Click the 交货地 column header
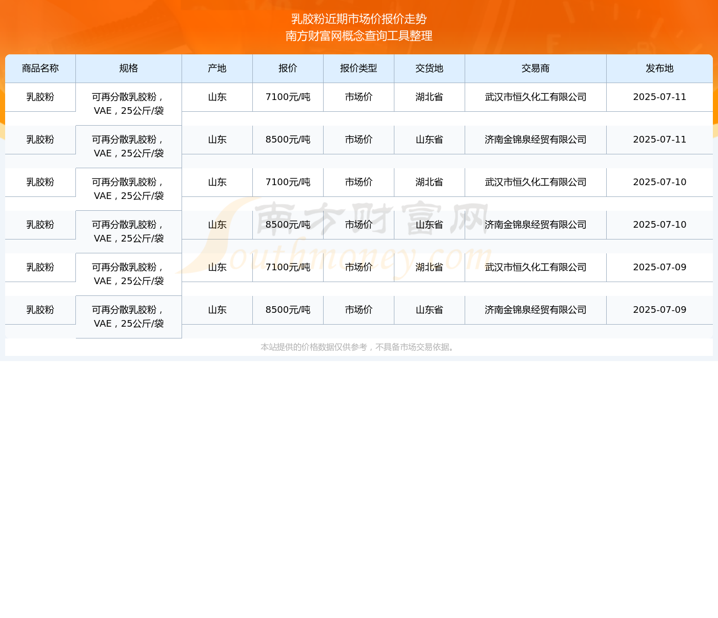718x618 pixels. click(x=430, y=69)
